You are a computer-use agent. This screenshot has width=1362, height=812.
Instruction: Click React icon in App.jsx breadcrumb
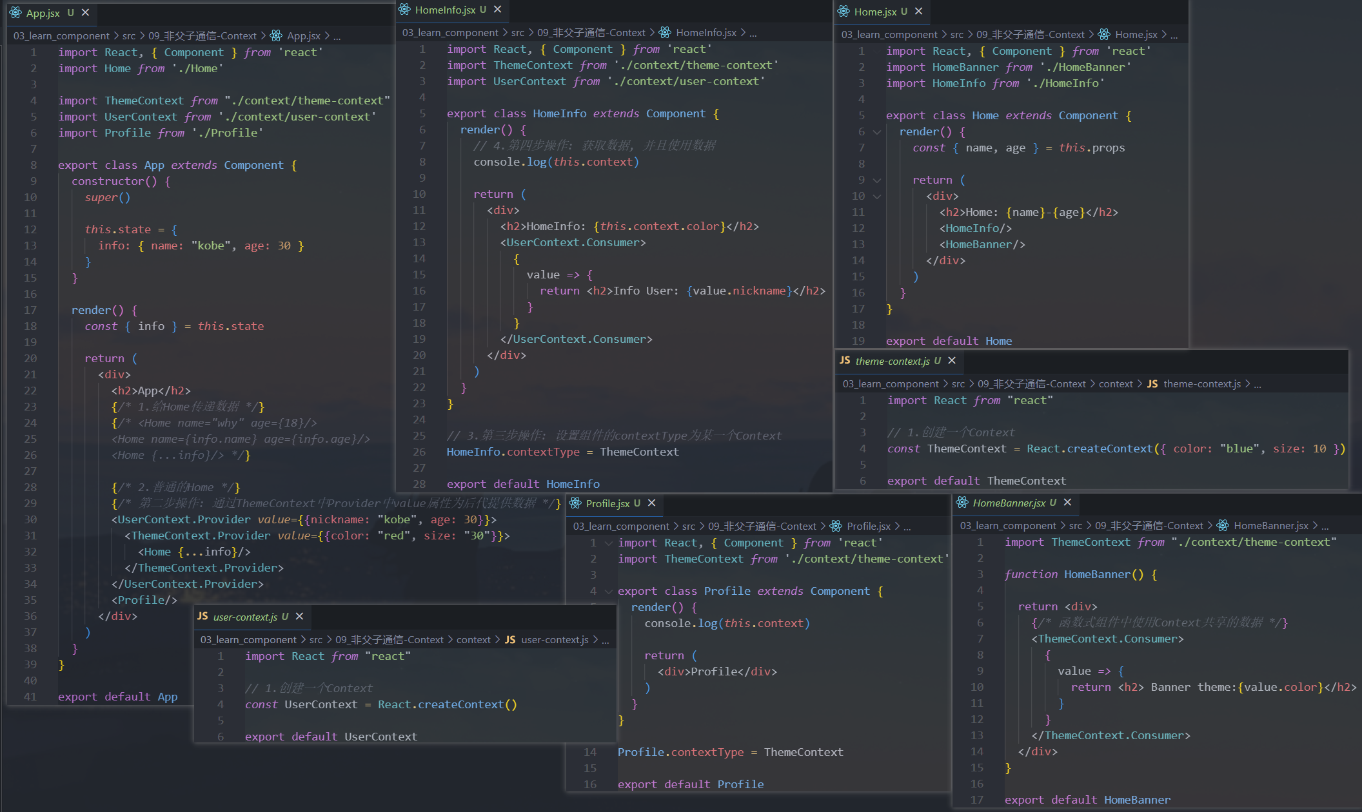pyautogui.click(x=276, y=35)
